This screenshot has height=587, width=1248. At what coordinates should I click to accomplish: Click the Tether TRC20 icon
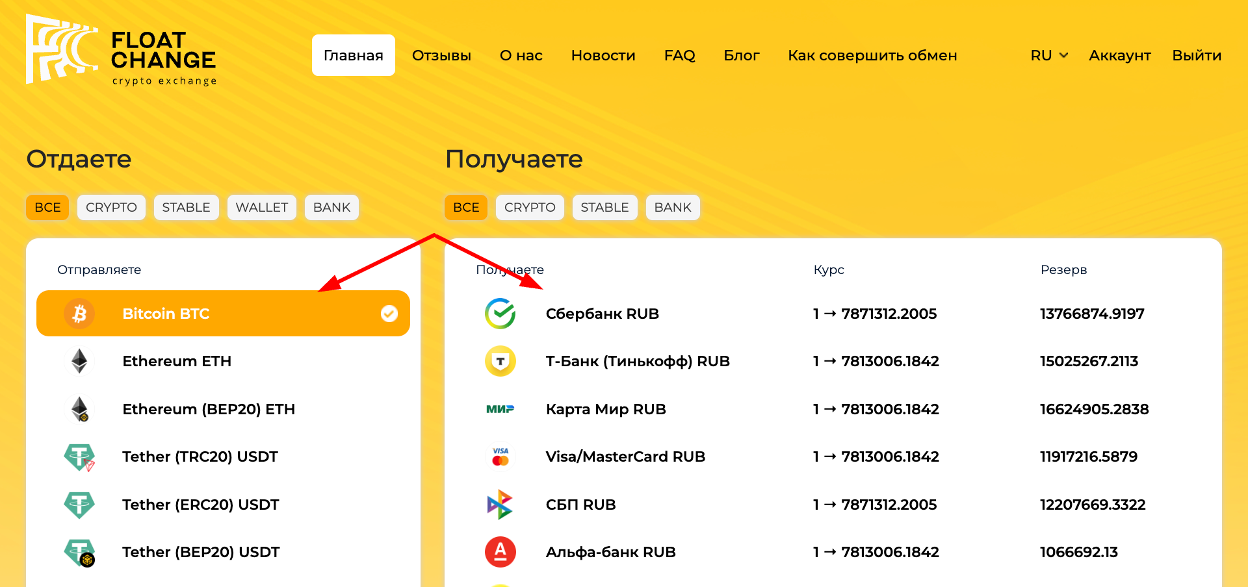pos(79,456)
